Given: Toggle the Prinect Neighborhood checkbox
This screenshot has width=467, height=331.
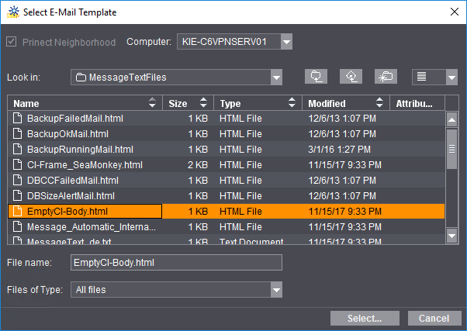Looking at the screenshot, I should point(12,42).
